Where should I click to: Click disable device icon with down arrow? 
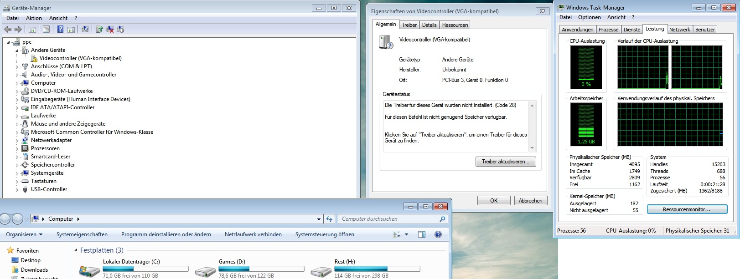click(x=120, y=29)
